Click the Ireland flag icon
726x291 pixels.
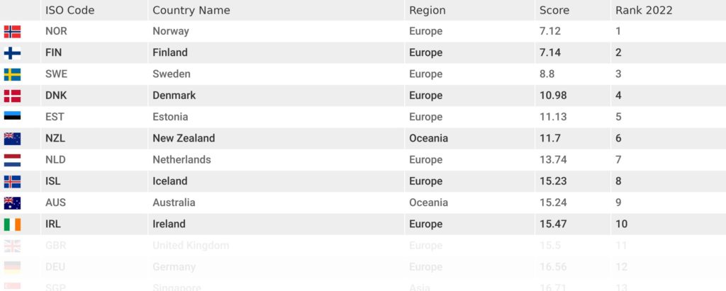(x=12, y=224)
